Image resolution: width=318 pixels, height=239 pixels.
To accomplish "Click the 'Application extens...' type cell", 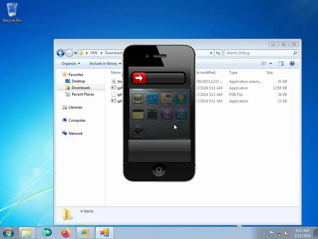I will [x=245, y=82].
